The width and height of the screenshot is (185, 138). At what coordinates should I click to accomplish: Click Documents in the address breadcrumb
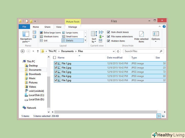coord(67,51)
